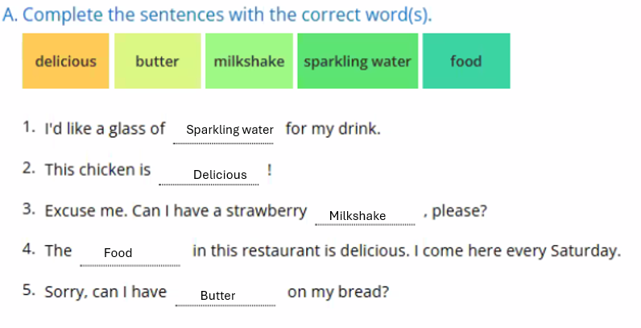This screenshot has width=641, height=328.
Task: Click the phrase 'This chicken is'
Action: (x=97, y=170)
